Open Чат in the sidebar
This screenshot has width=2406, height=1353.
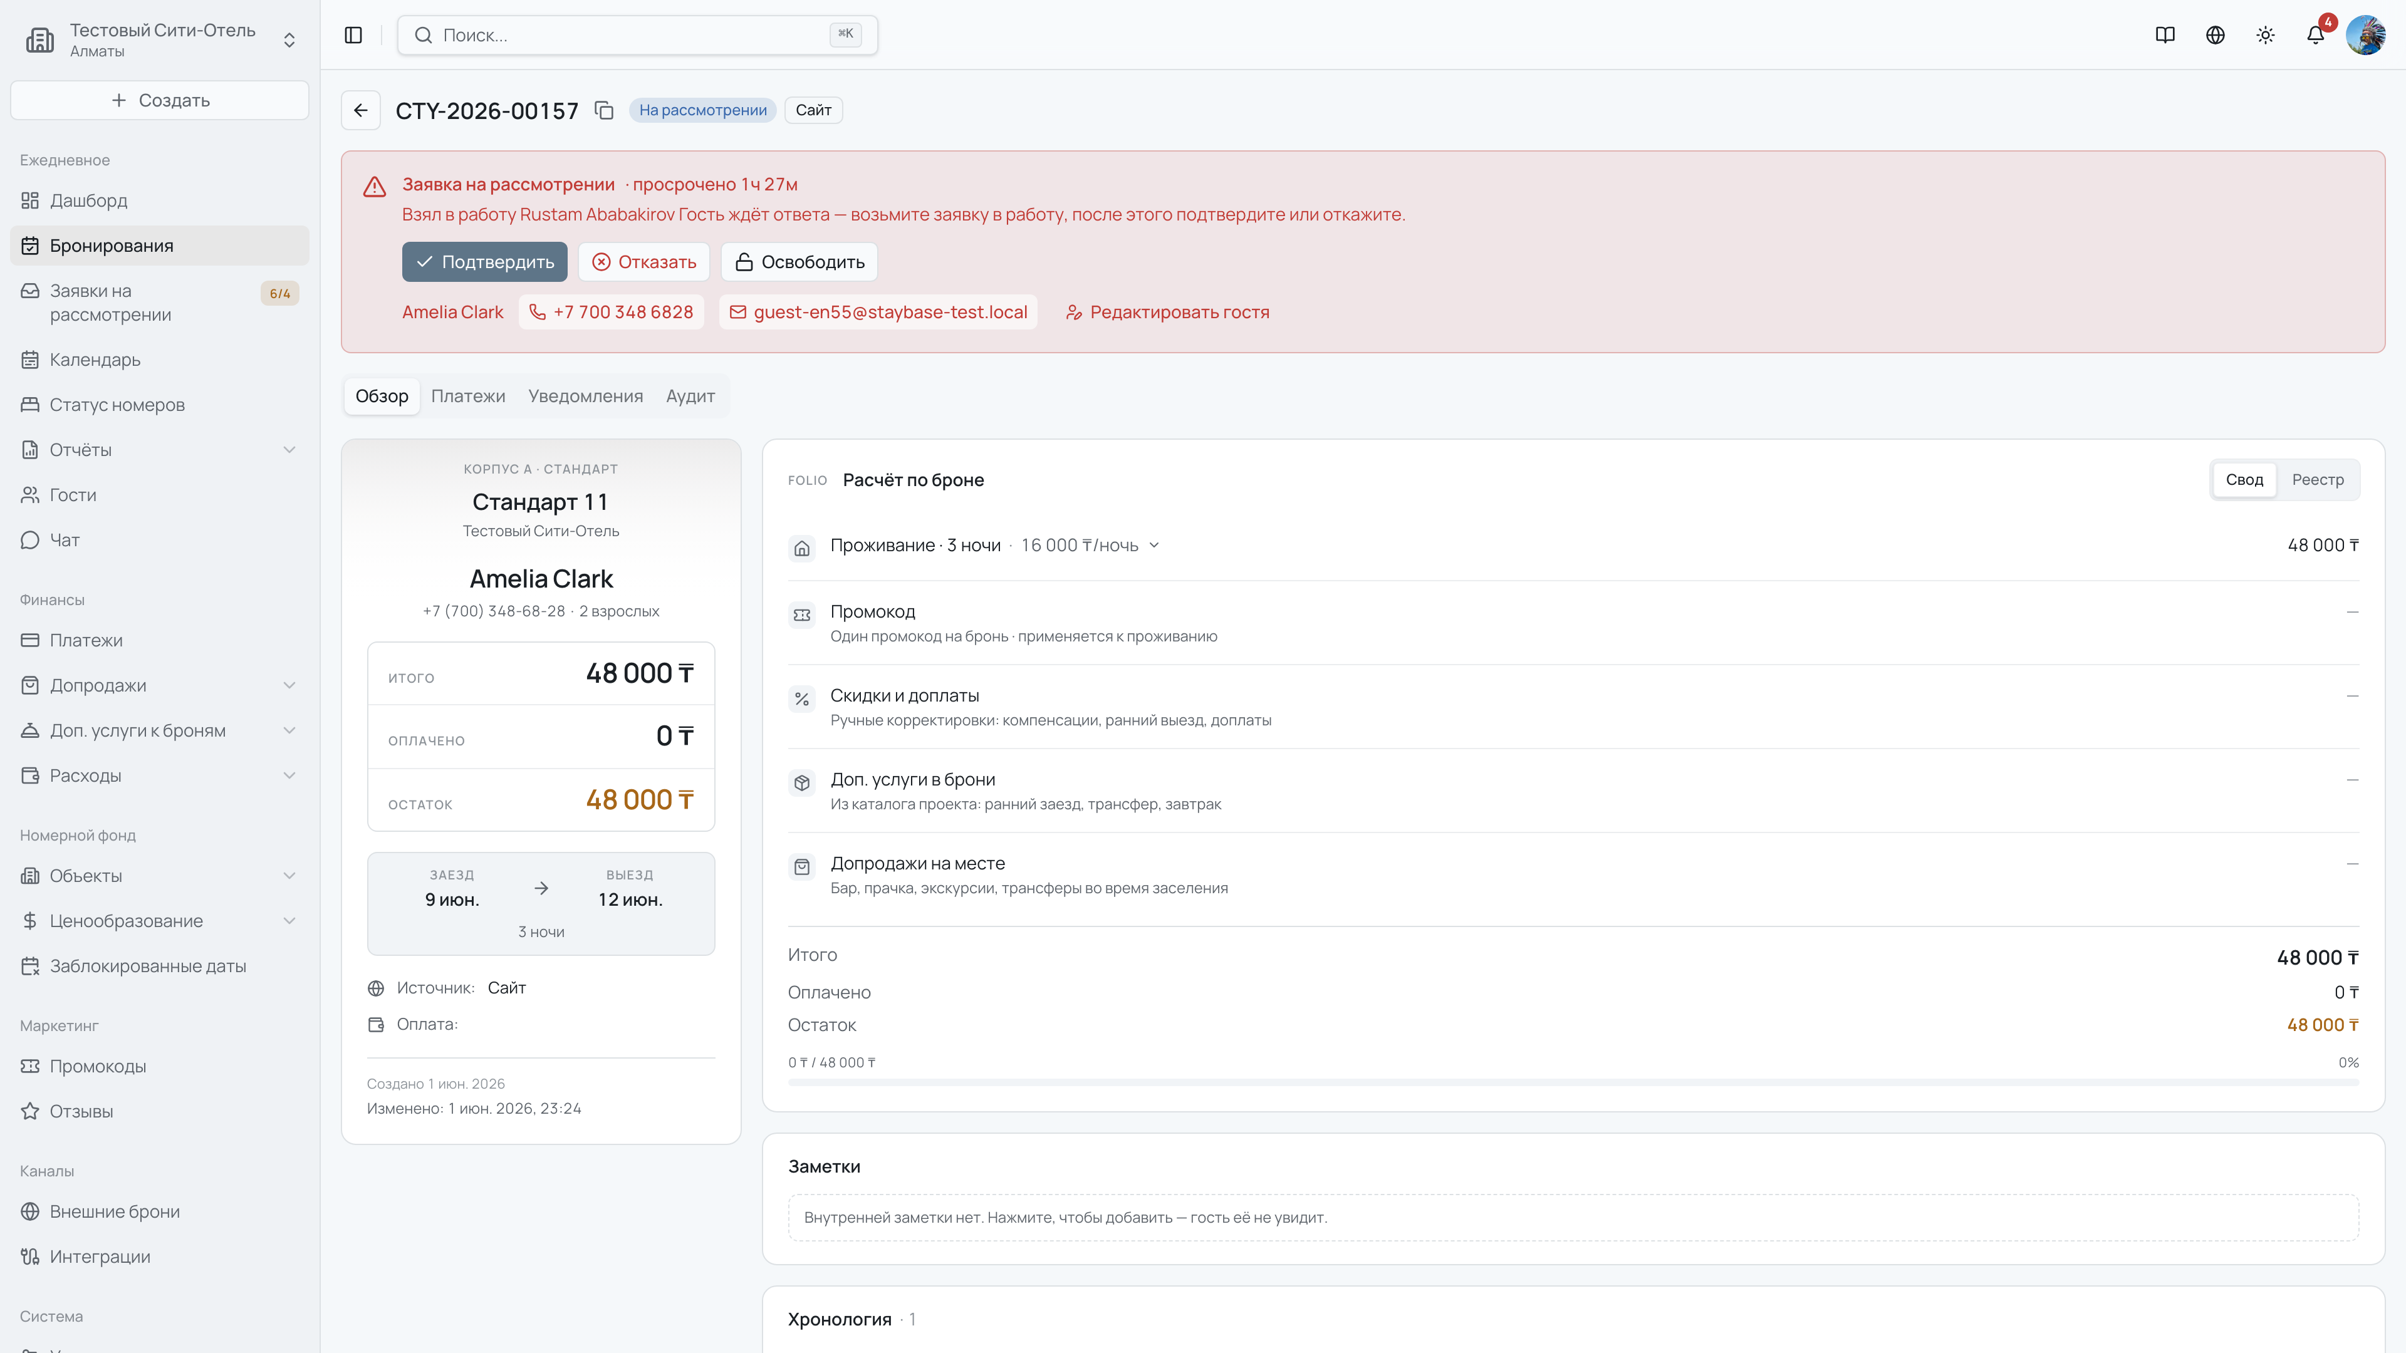click(160, 540)
